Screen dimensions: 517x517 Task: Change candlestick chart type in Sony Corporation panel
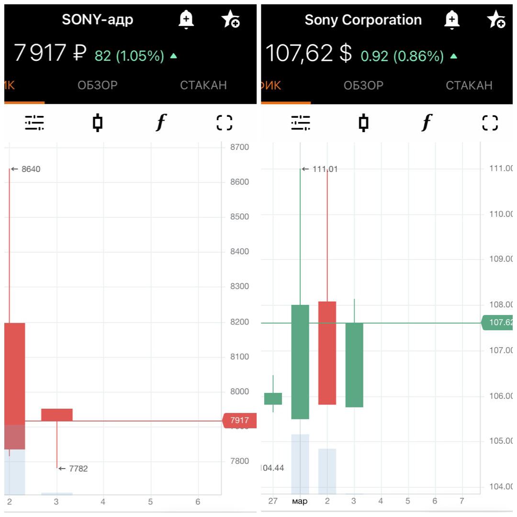(x=363, y=123)
